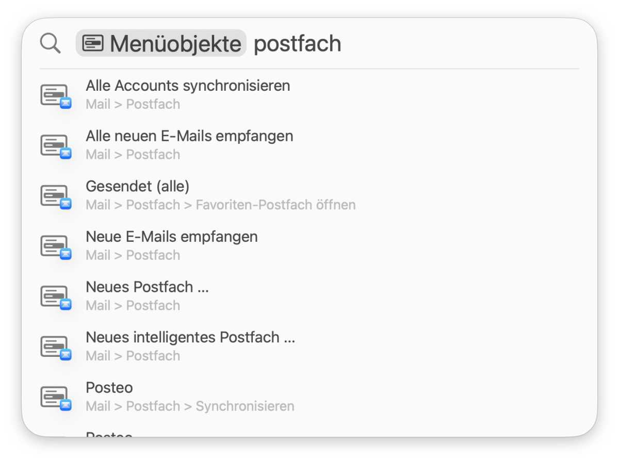619x462 pixels.
Task: Open Neues intelligentes Postfach from the list
Action: point(190,337)
